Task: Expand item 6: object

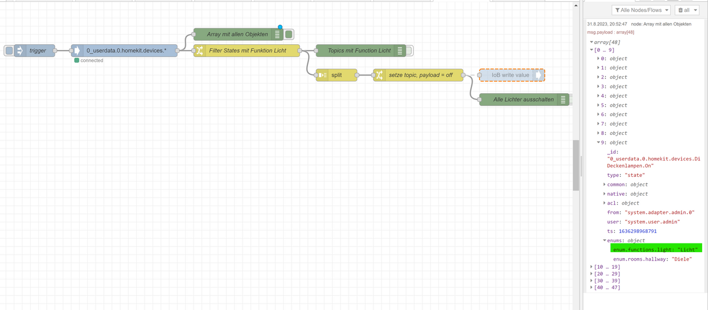Action: 599,114
